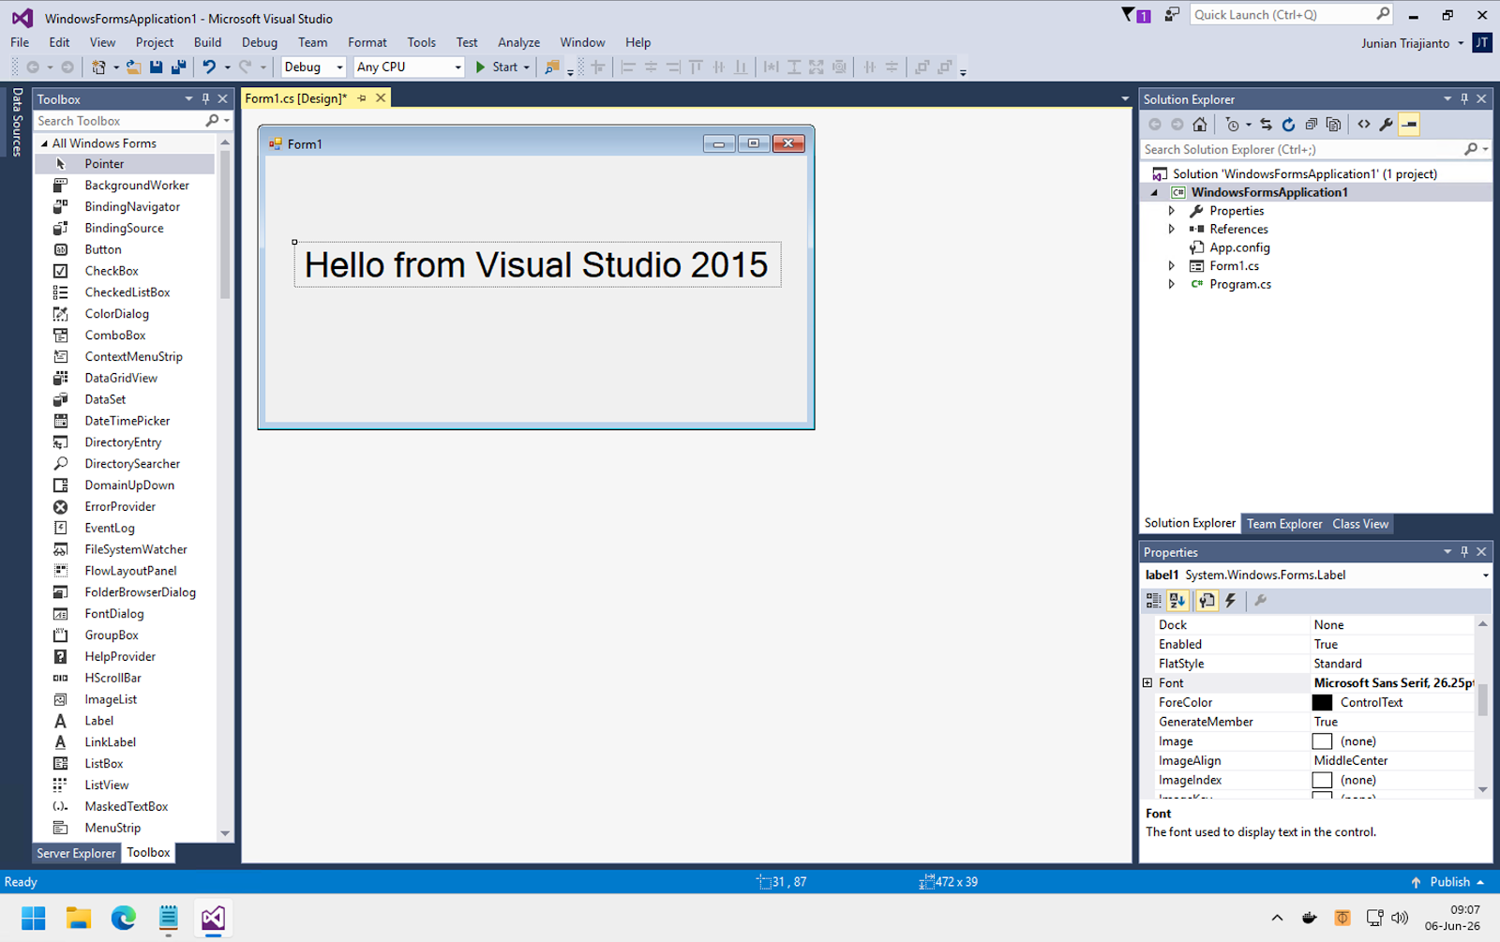Open File Explorer from the taskbar

[79, 918]
